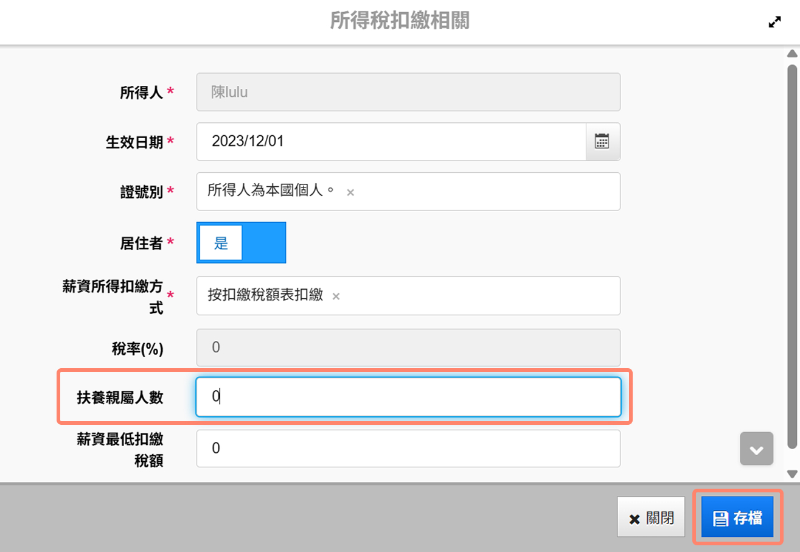
Task: Click the greyed-out 稅率(%) field
Action: click(x=408, y=348)
